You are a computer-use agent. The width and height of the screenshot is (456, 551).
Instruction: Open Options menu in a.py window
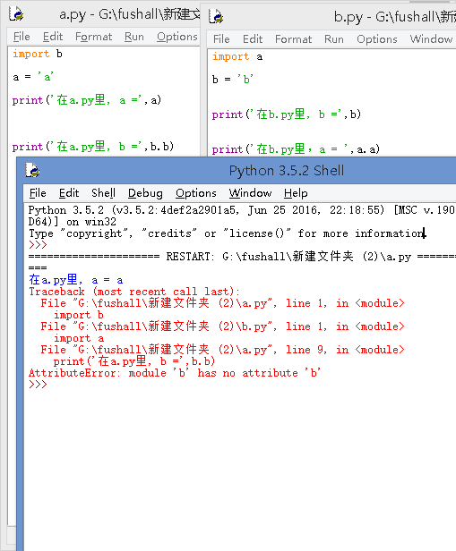pos(177,37)
